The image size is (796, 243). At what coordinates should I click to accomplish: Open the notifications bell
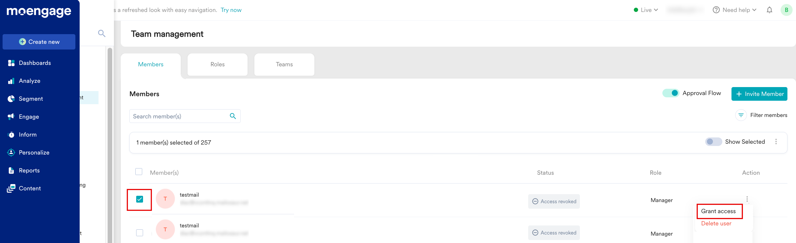coord(769,10)
